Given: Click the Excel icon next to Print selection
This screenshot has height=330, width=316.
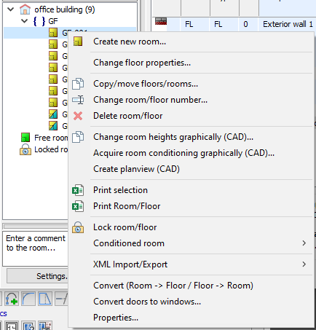Looking at the screenshot, I should [x=78, y=190].
